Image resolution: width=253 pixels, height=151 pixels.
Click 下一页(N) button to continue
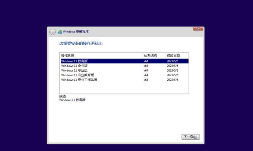click(x=190, y=137)
